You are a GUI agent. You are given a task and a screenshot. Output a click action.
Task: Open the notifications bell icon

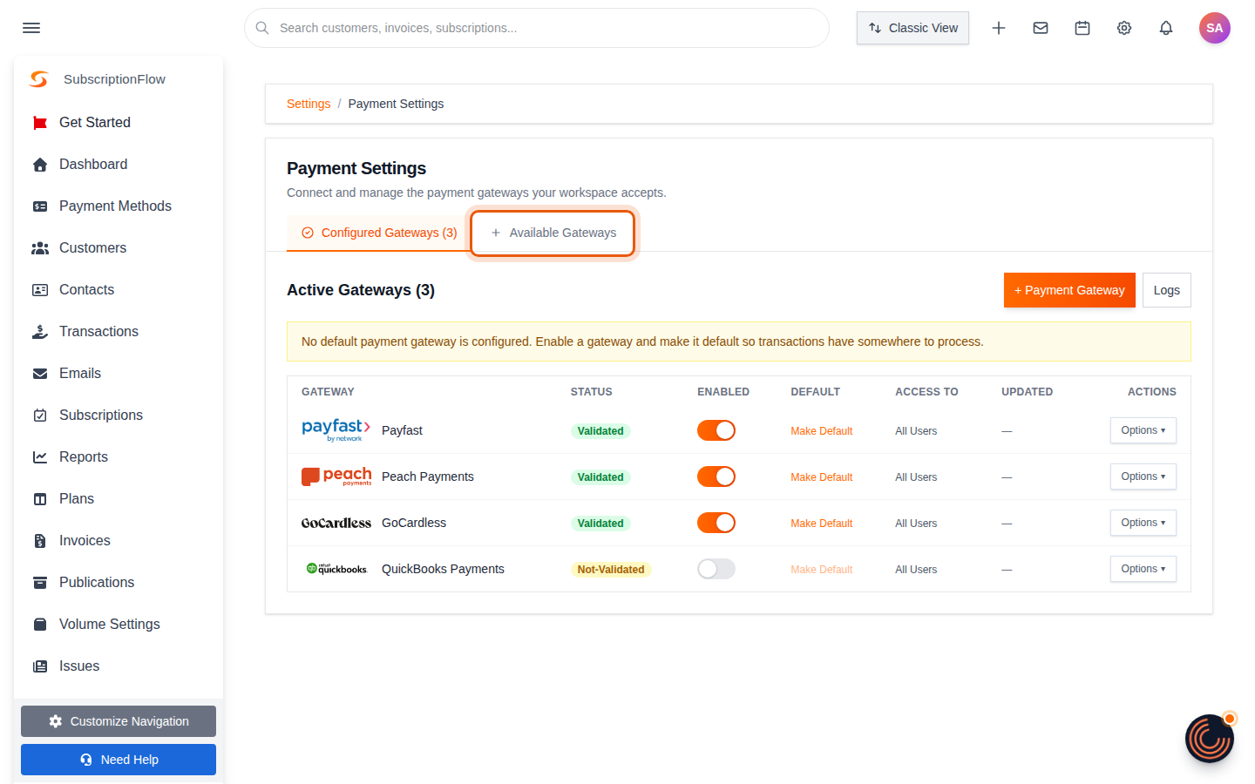[1166, 28]
